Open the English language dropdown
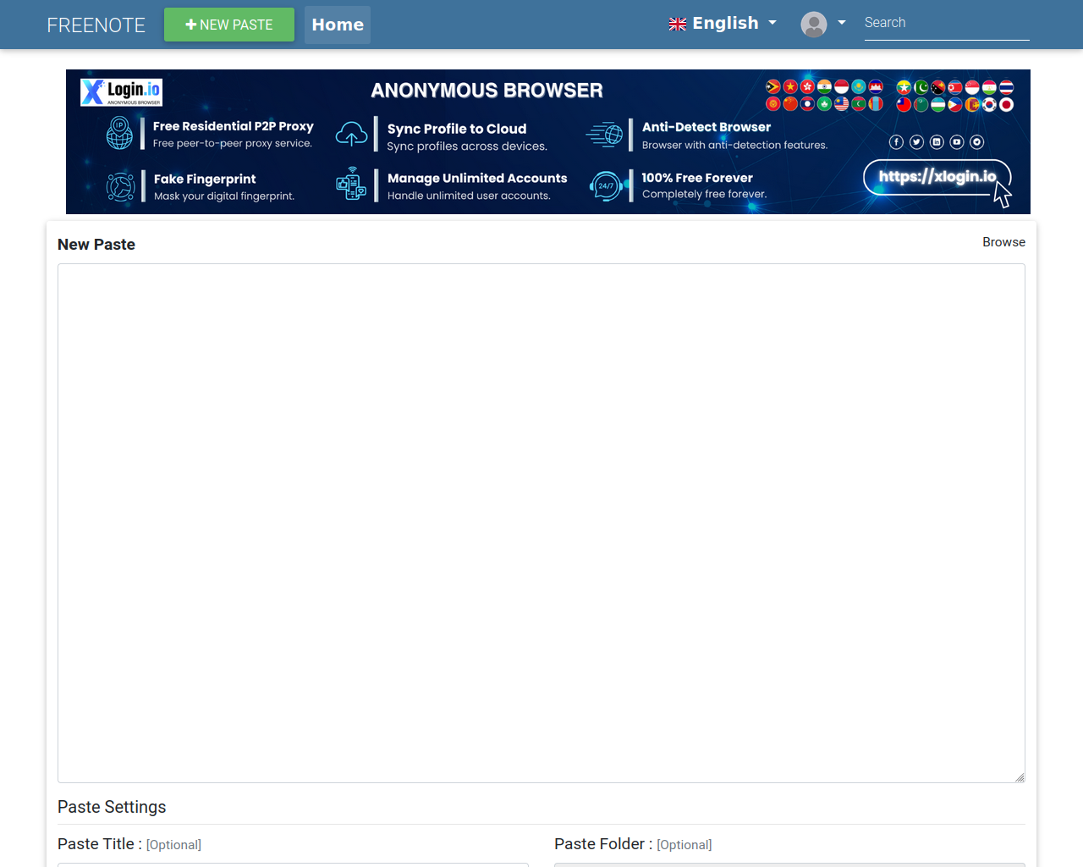Screen dimensions: 1083x867 click(x=724, y=23)
